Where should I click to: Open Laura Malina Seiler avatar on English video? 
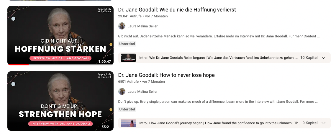(122, 91)
